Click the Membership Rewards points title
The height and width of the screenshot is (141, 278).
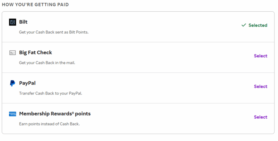click(55, 114)
